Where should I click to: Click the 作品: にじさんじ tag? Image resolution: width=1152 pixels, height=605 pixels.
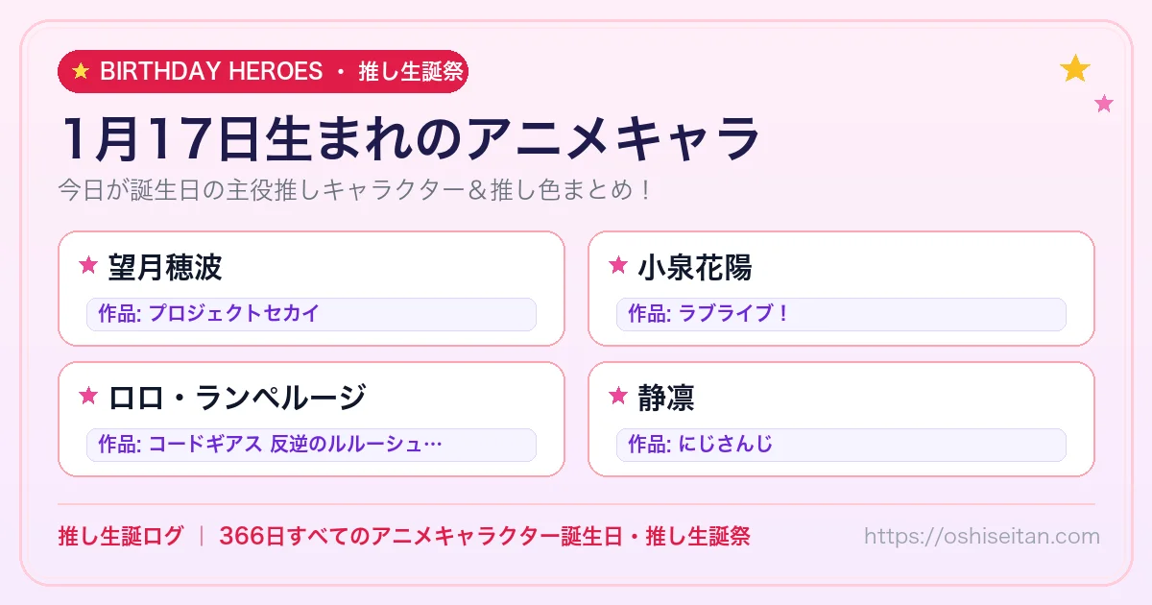click(x=841, y=445)
